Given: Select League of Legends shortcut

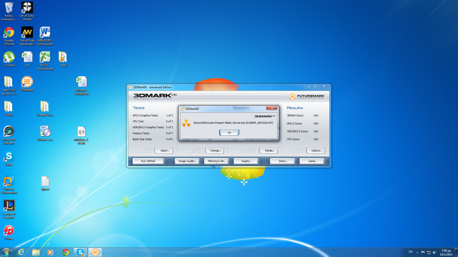Looking at the screenshot, I should [x=9, y=209].
